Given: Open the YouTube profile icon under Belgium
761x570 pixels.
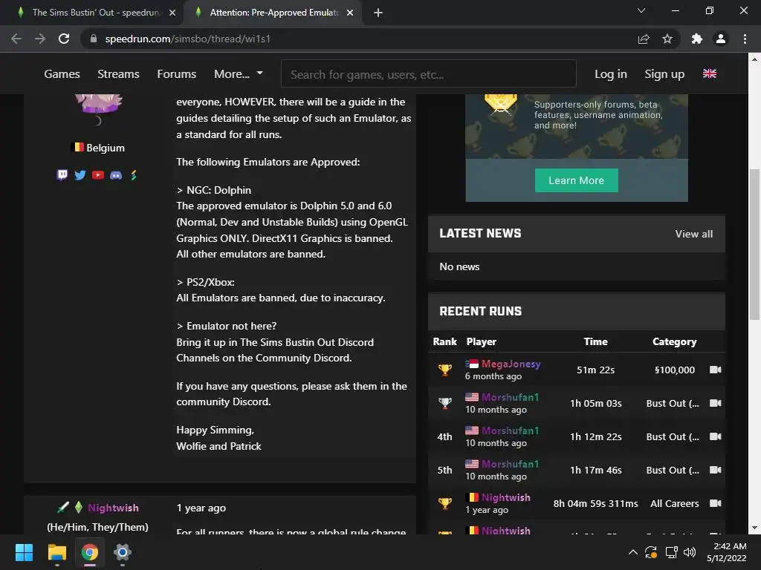Looking at the screenshot, I should [x=98, y=175].
